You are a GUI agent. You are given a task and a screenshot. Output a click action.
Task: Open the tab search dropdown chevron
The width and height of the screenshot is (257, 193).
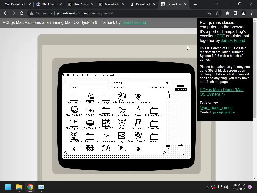pyautogui.click(x=217, y=4)
